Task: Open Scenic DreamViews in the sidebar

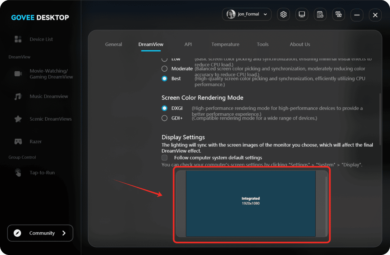Action: 51,119
